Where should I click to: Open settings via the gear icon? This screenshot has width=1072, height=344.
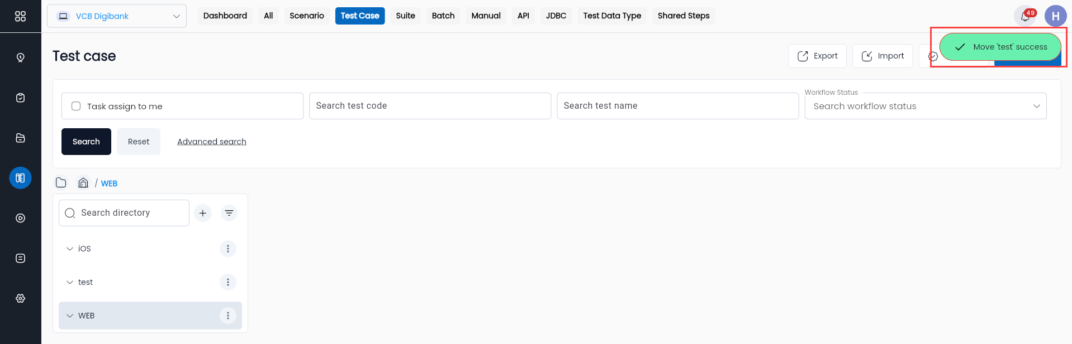coord(21,298)
